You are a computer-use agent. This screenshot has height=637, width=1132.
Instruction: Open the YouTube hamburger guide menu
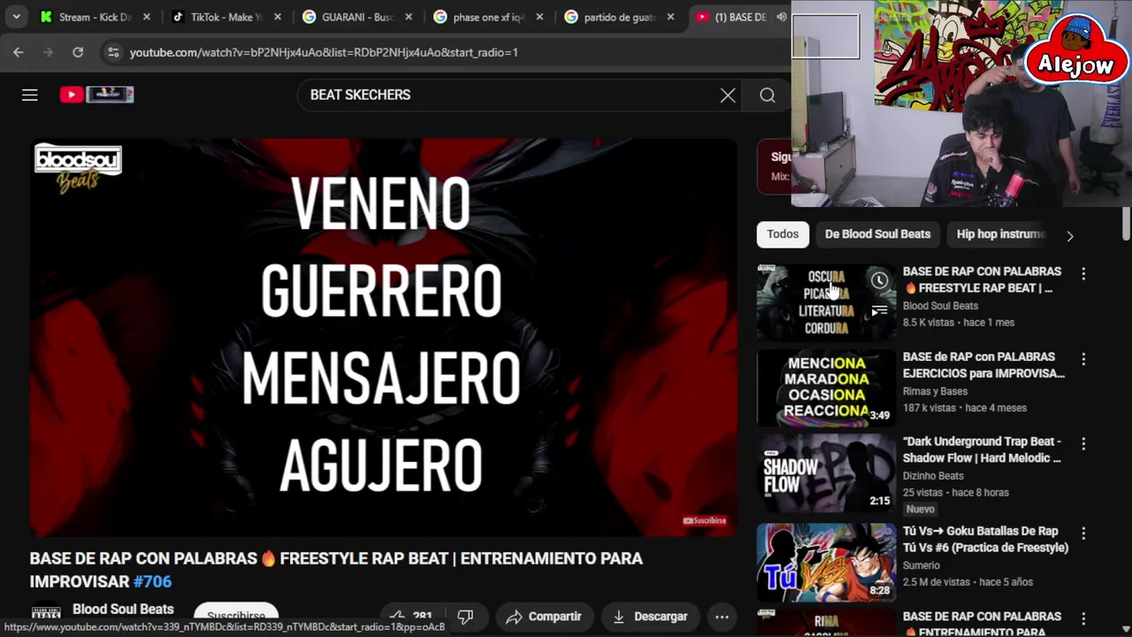point(30,95)
